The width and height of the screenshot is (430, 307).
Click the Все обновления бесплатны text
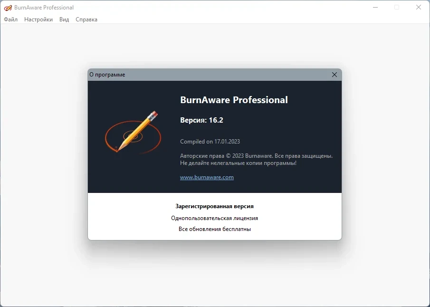(214, 229)
